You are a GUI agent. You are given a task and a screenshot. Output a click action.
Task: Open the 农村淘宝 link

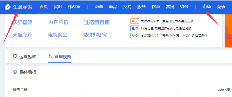[95, 35]
